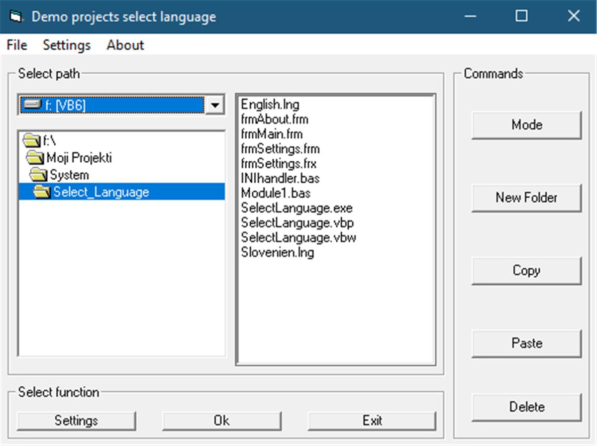Image resolution: width=597 pixels, height=446 pixels.
Task: Select the System folder
Action: pos(121,175)
